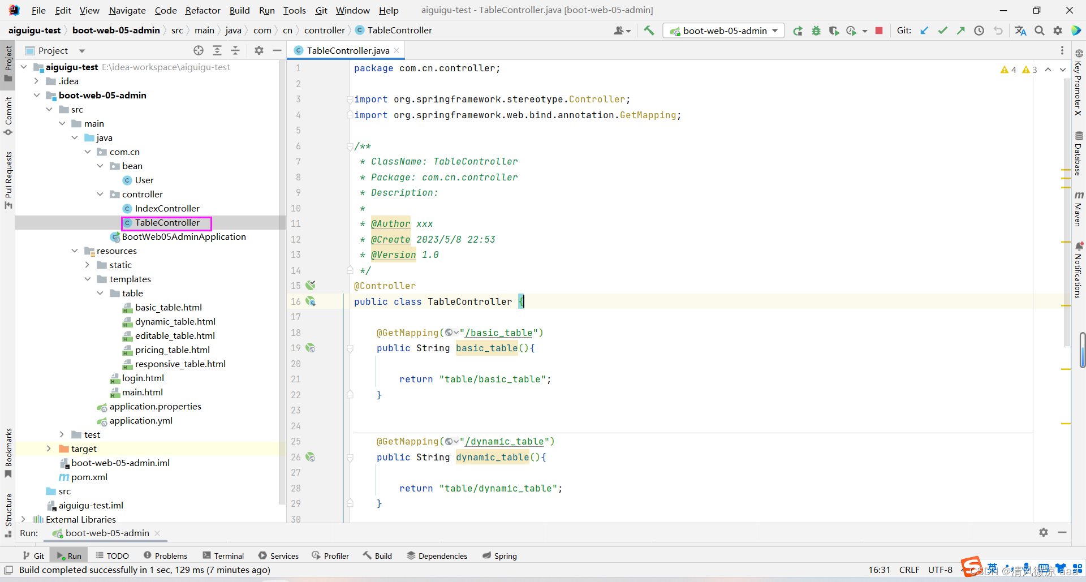Viewport: 1086px width, 582px height.
Task: Open the Spring tool window
Action: (499, 556)
